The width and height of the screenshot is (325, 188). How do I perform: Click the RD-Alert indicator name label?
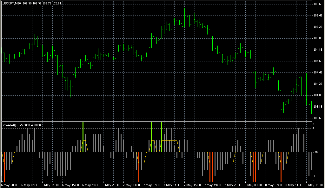pyautogui.click(x=10, y=125)
